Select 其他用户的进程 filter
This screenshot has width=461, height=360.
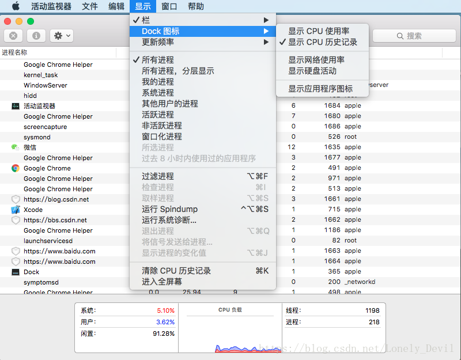click(203, 104)
